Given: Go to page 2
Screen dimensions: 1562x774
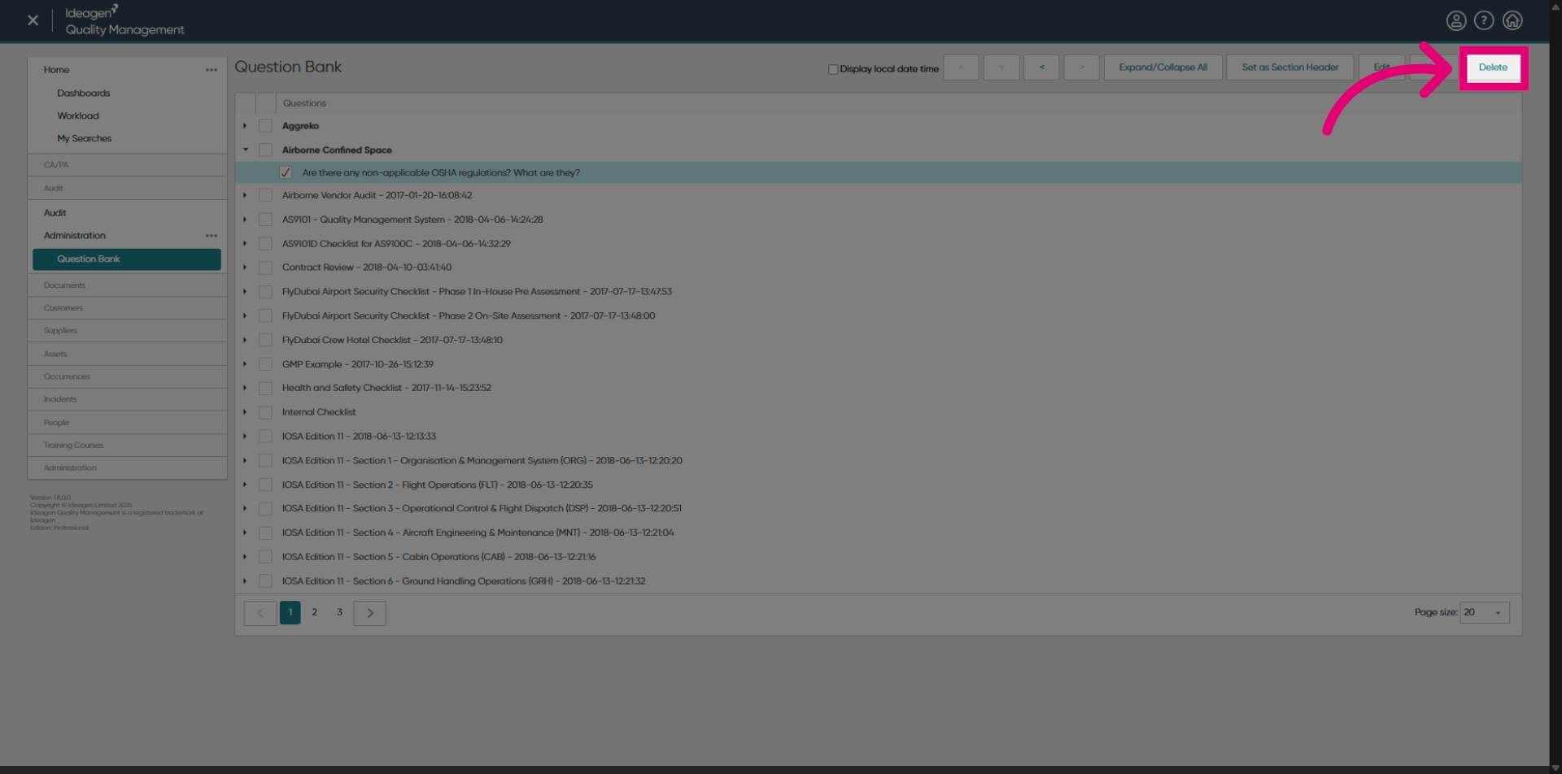Looking at the screenshot, I should tap(315, 613).
